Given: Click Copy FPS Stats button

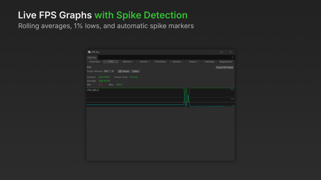Looking at the screenshot, I should 225,67.
